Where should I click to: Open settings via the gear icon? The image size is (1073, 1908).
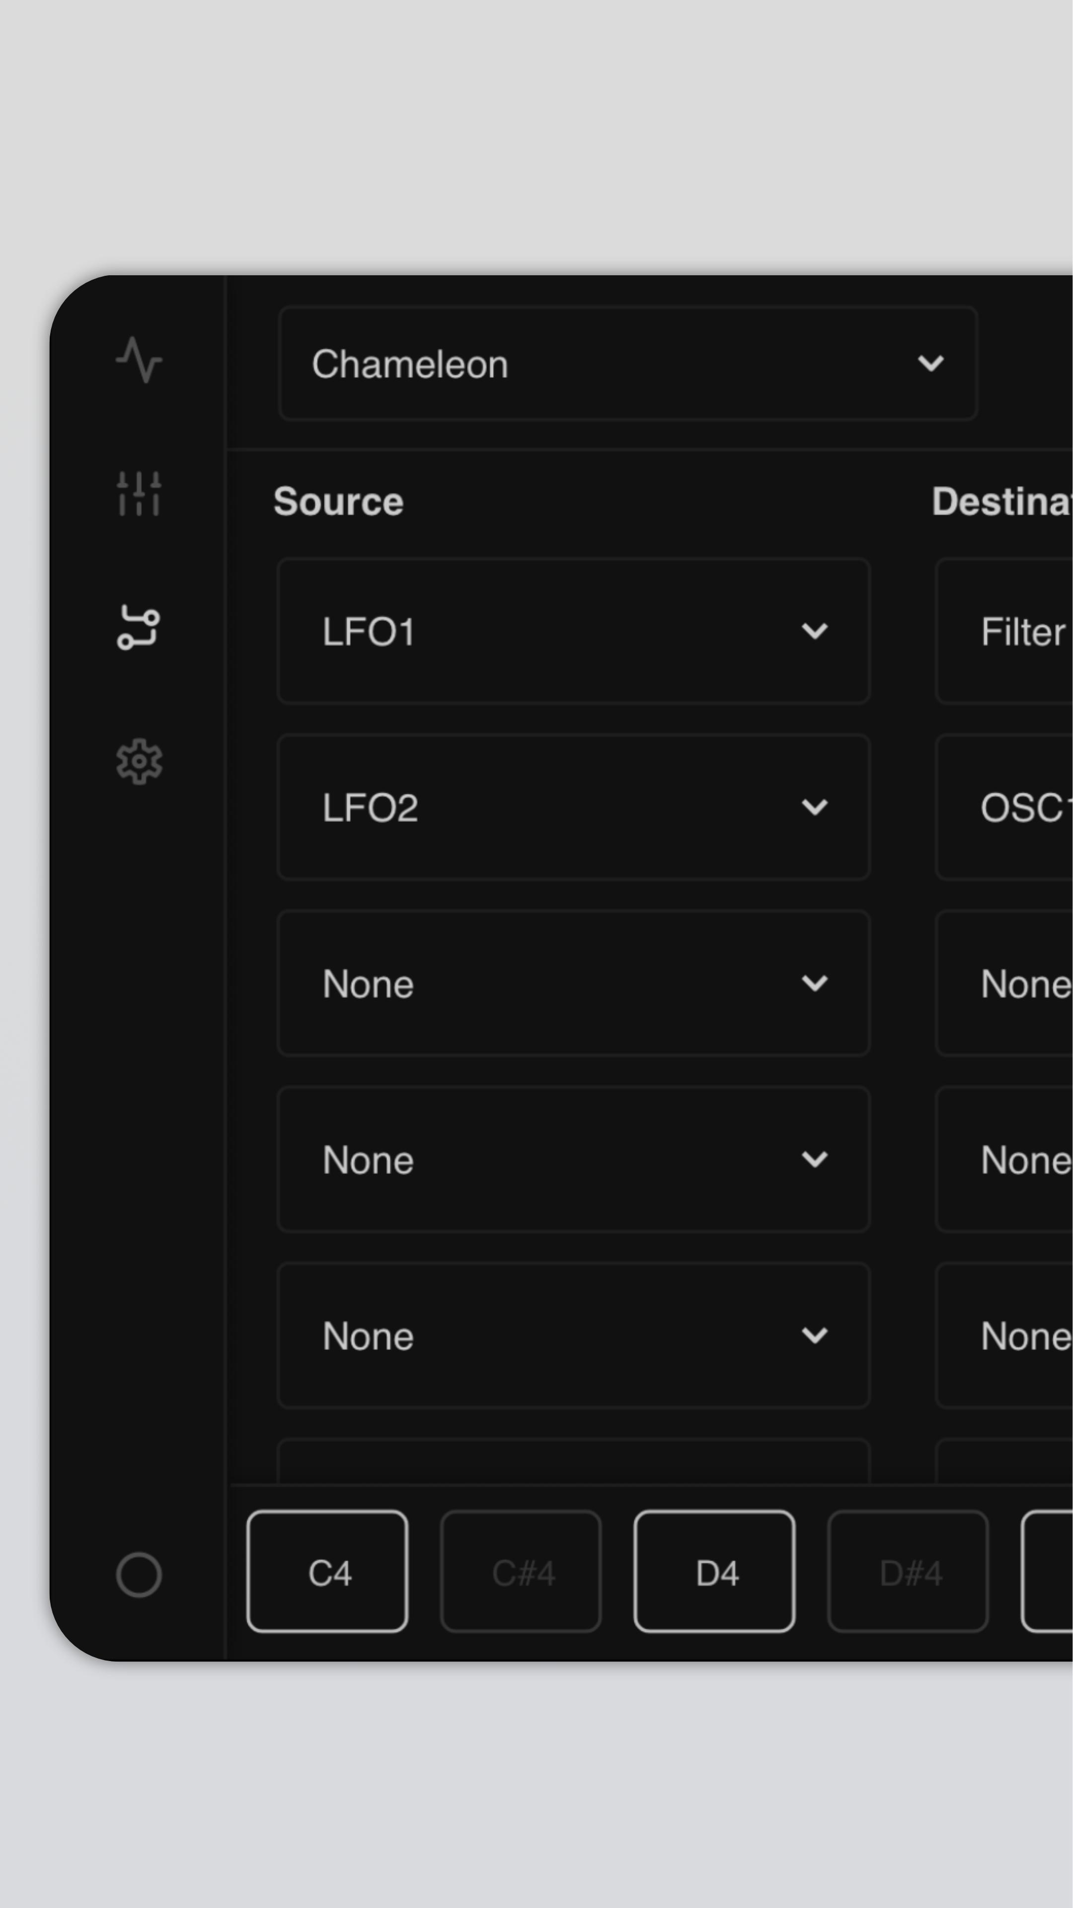click(139, 761)
